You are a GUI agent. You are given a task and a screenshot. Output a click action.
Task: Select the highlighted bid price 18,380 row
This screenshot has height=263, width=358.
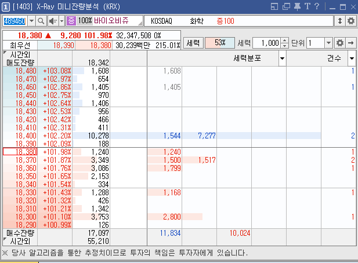pos(20,152)
